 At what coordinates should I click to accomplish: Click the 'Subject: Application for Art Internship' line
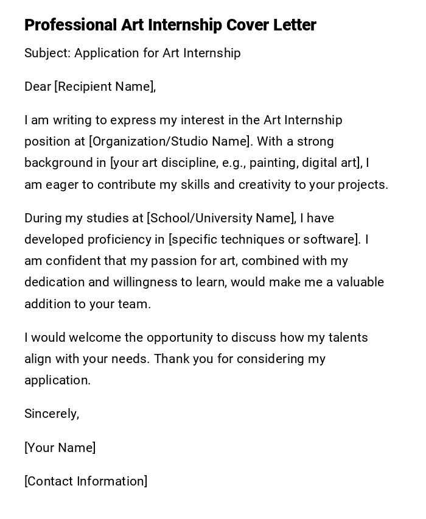pos(133,54)
